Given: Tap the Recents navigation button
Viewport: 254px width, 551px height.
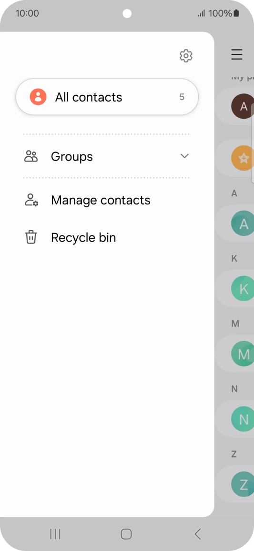Looking at the screenshot, I should [55, 534].
